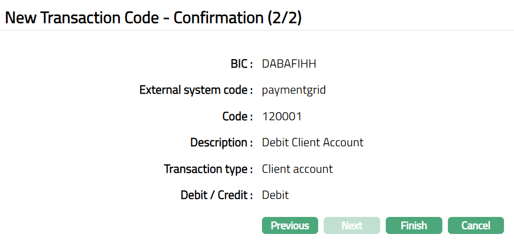514x248 pixels.
Task: Click the disabled Next button
Action: coord(352,225)
